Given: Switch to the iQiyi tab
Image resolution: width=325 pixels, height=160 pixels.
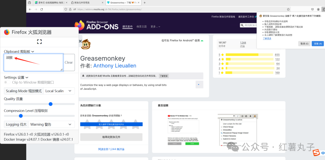Looking at the screenshot, I should tap(51, 3).
